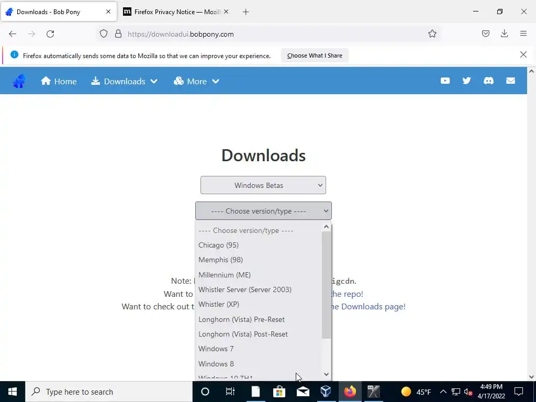This screenshot has height=402, width=536.
Task: Click the dropdown list scrollbar thumb
Action: click(326, 285)
